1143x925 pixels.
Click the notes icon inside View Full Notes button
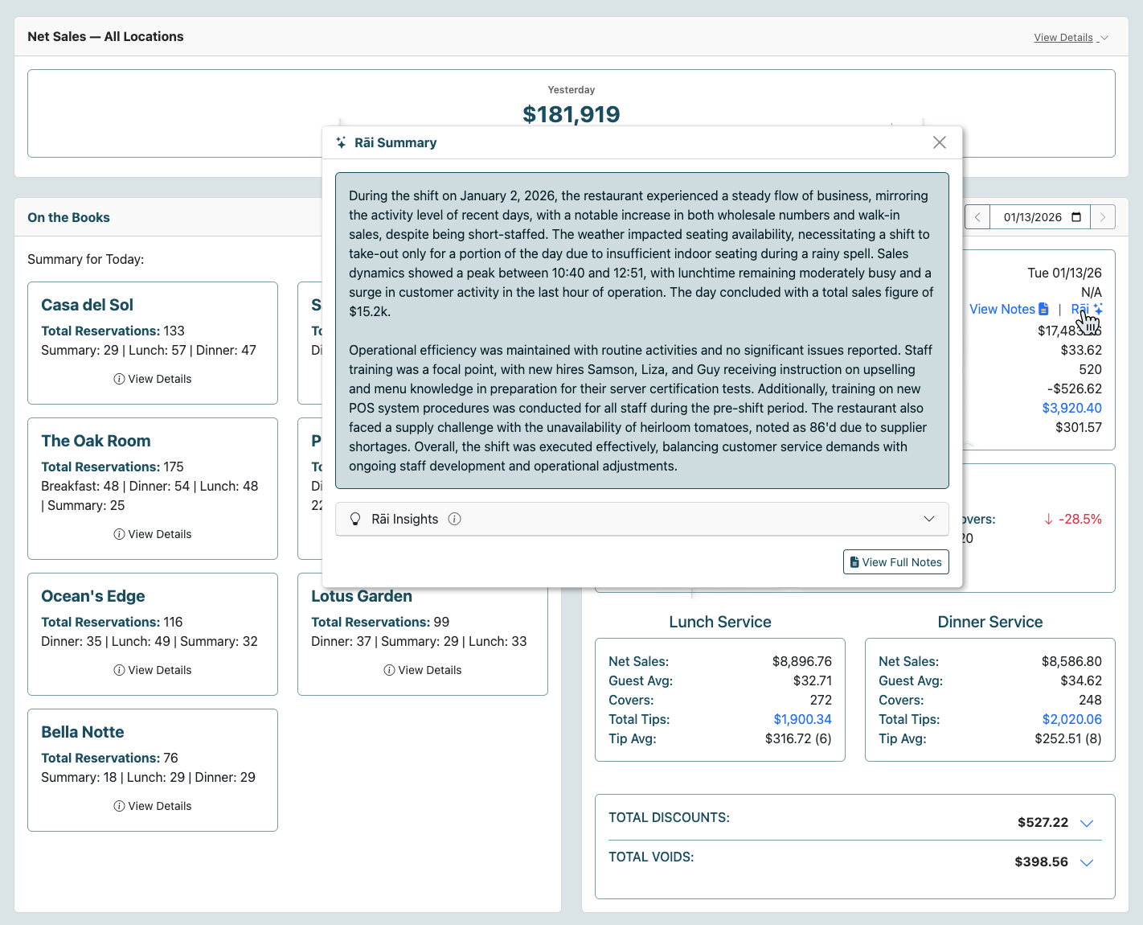(854, 561)
